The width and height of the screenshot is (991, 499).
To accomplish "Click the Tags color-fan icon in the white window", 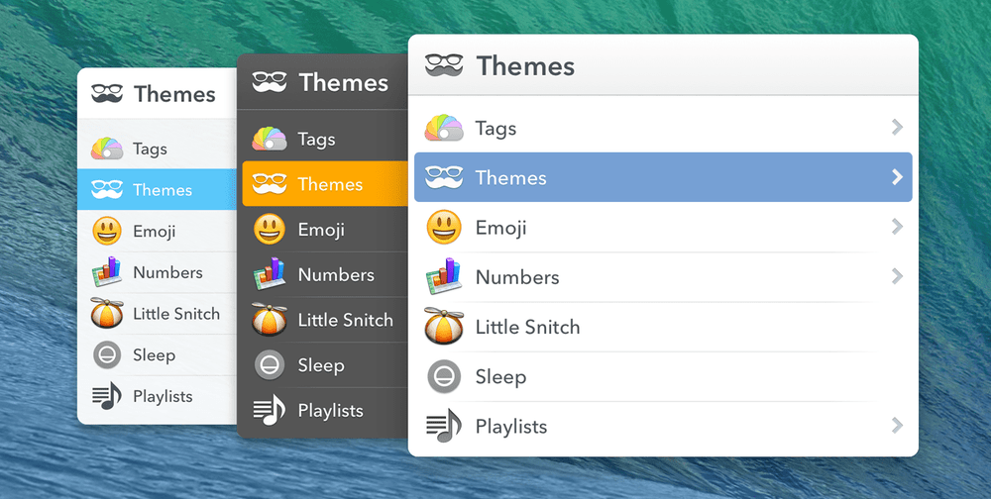I will coord(444,128).
